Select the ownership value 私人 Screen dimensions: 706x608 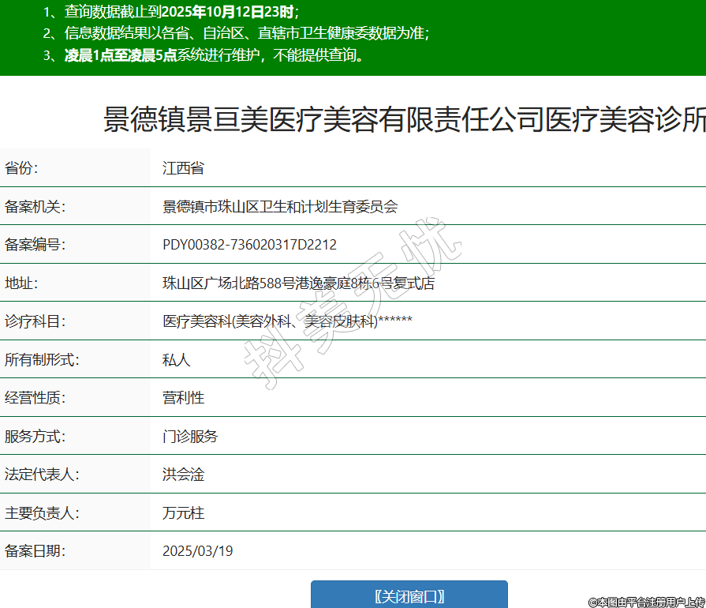click(176, 360)
